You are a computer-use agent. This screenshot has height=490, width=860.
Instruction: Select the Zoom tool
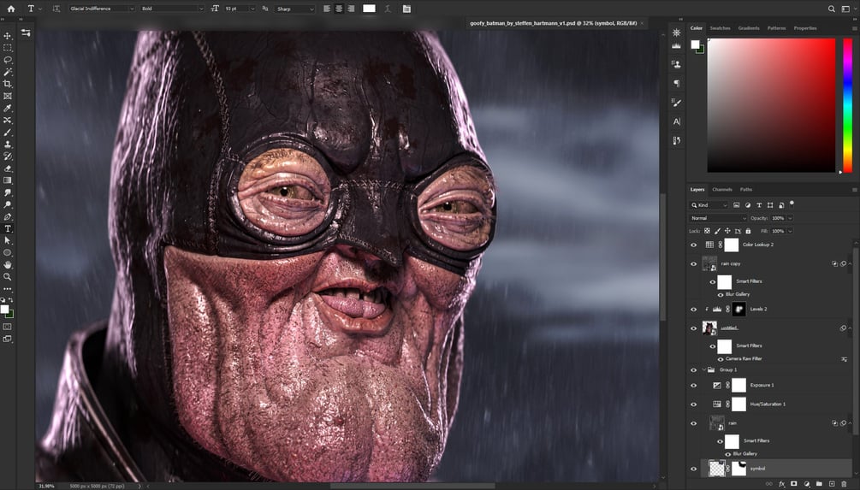[8, 277]
